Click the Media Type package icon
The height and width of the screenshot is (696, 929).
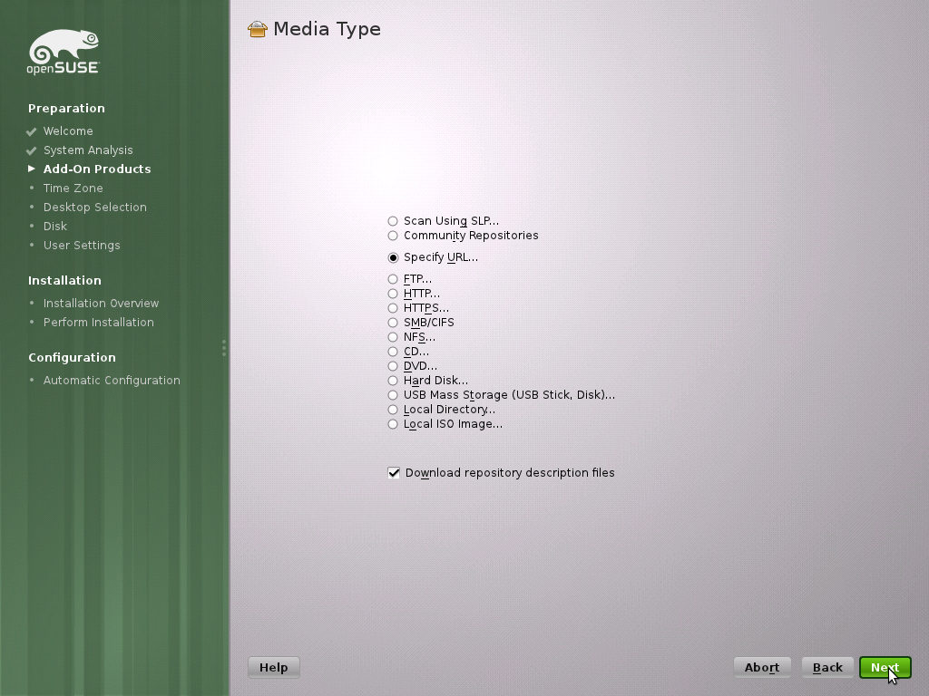click(x=257, y=29)
